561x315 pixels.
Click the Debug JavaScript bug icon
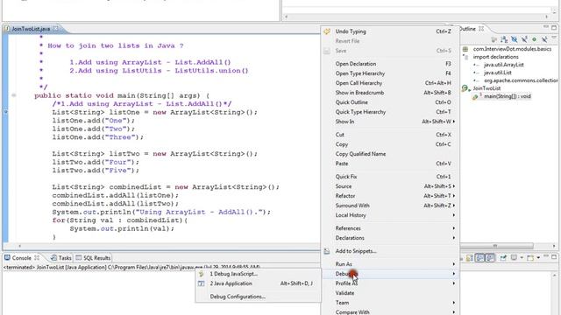[201, 274]
